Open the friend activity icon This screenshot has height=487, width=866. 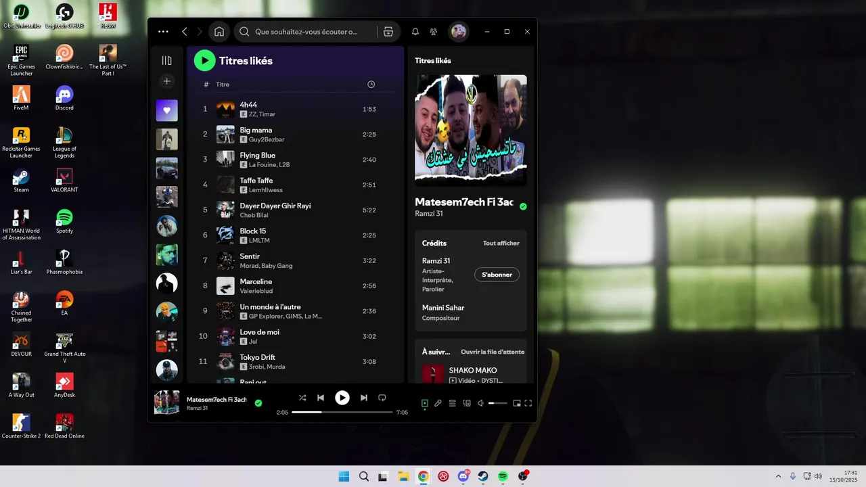click(x=434, y=31)
